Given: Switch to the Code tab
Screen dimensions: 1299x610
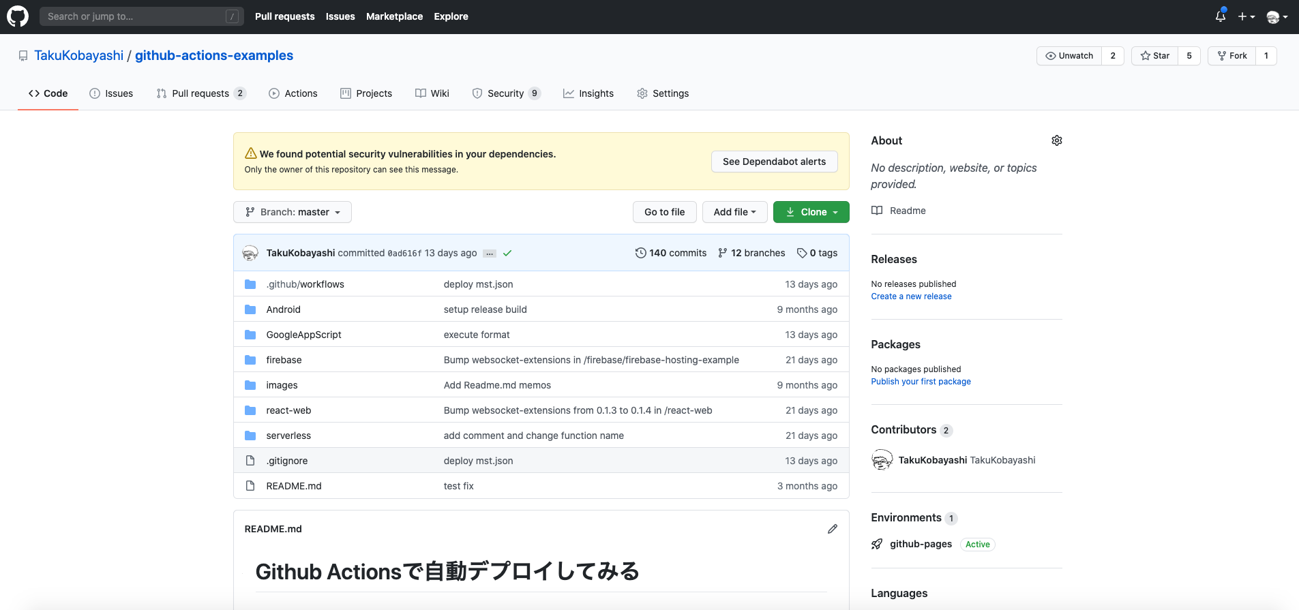Looking at the screenshot, I should point(48,93).
